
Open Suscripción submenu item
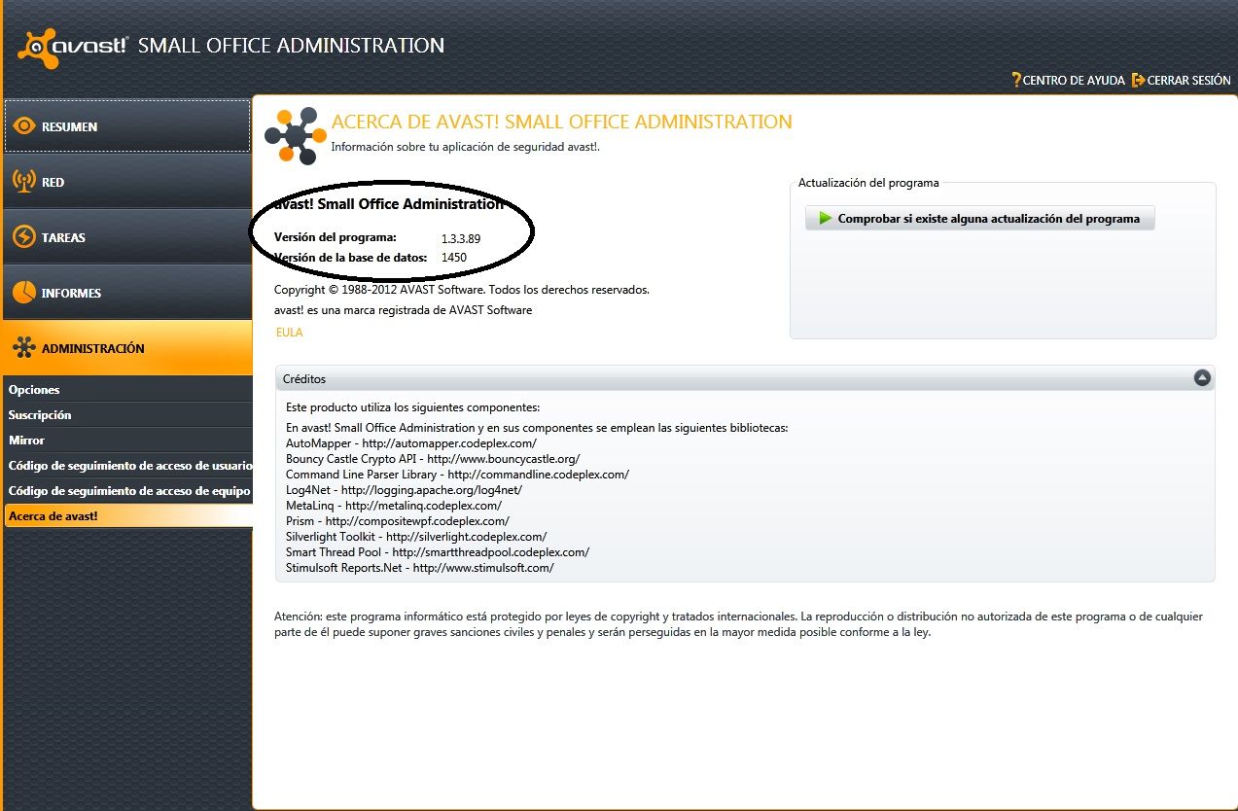127,415
